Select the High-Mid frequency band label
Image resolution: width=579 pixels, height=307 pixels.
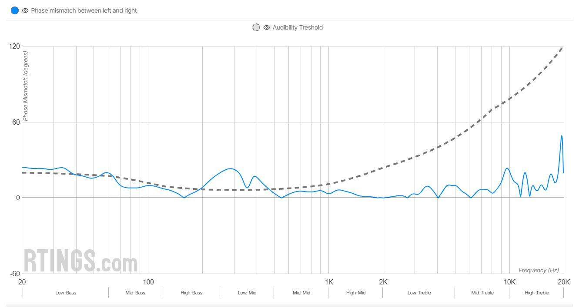pos(356,293)
